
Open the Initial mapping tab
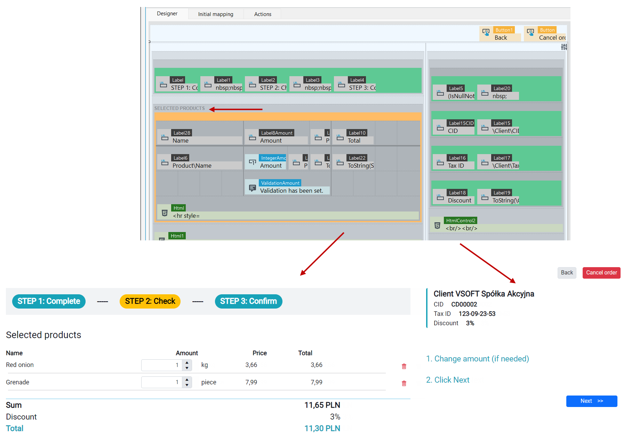[216, 14]
